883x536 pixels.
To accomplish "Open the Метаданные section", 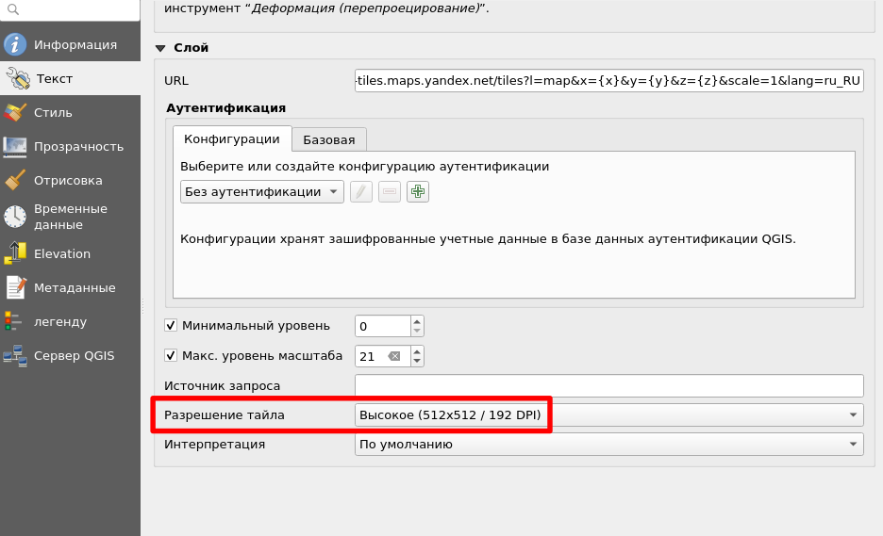I will pos(70,288).
